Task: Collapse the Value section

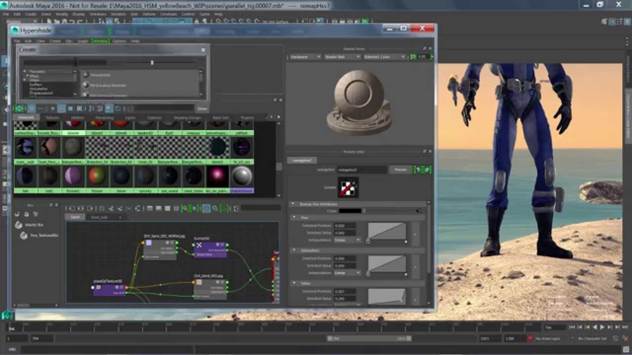Action: click(x=294, y=284)
